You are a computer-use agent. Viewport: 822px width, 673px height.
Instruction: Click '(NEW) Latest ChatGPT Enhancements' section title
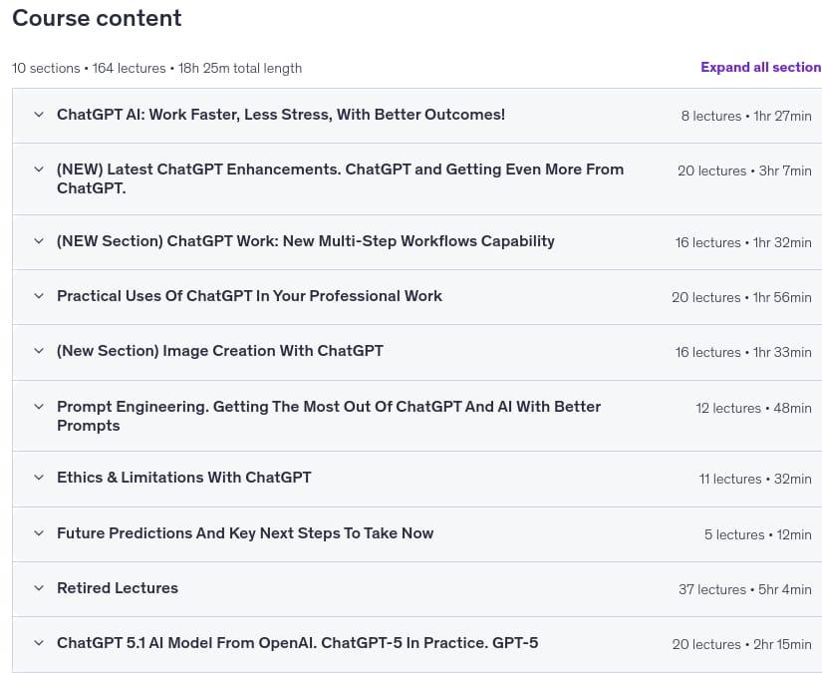point(340,178)
